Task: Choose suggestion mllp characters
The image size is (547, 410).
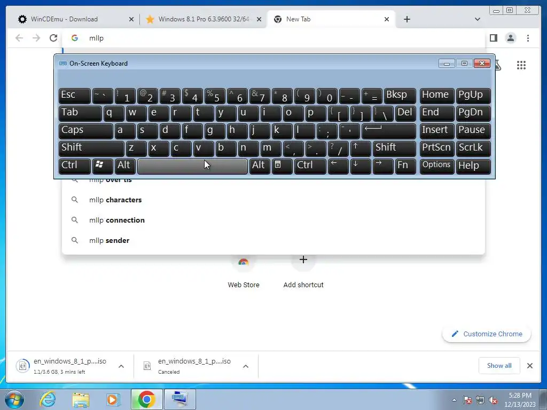Action: pos(273,200)
